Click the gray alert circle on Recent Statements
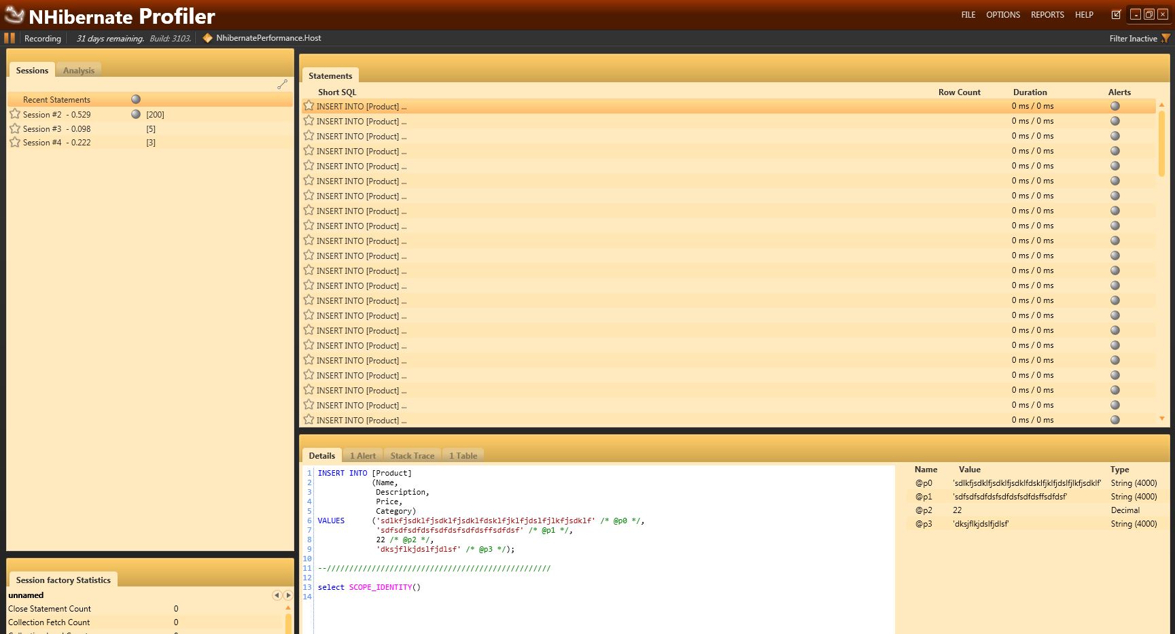Screen dimensions: 1175x634 (x=136, y=99)
